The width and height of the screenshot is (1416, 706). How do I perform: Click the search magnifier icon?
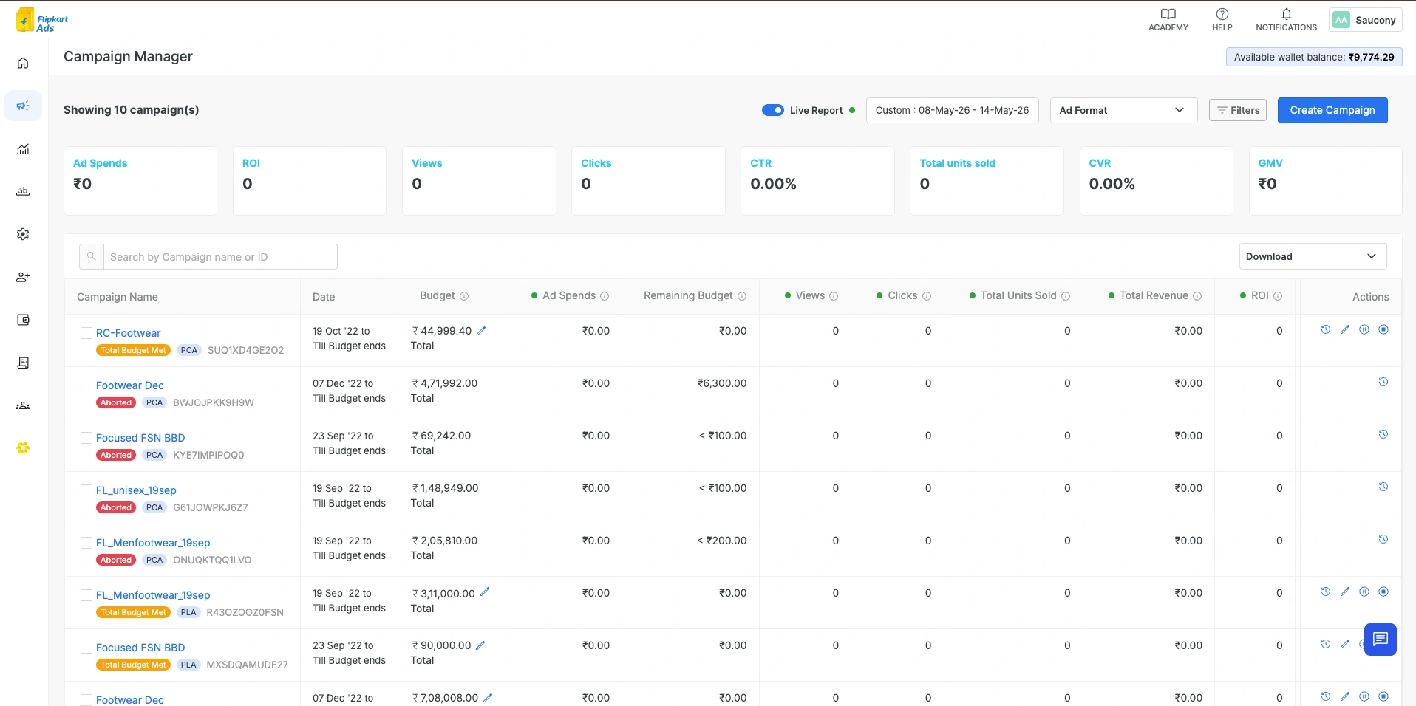click(92, 256)
